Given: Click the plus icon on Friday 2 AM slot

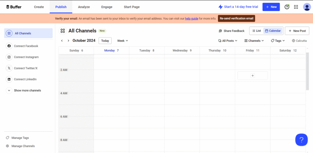Looking at the screenshot, I should tap(252, 76).
